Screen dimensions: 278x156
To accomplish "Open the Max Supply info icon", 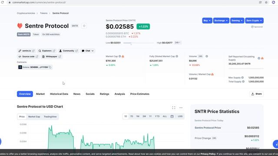I will (x=242, y=78).
